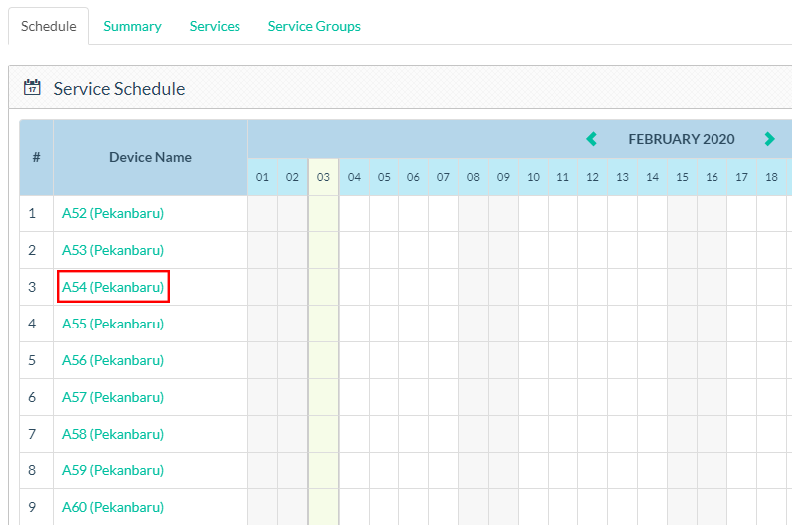Open device A55 (Pekanbaru)

coord(112,324)
